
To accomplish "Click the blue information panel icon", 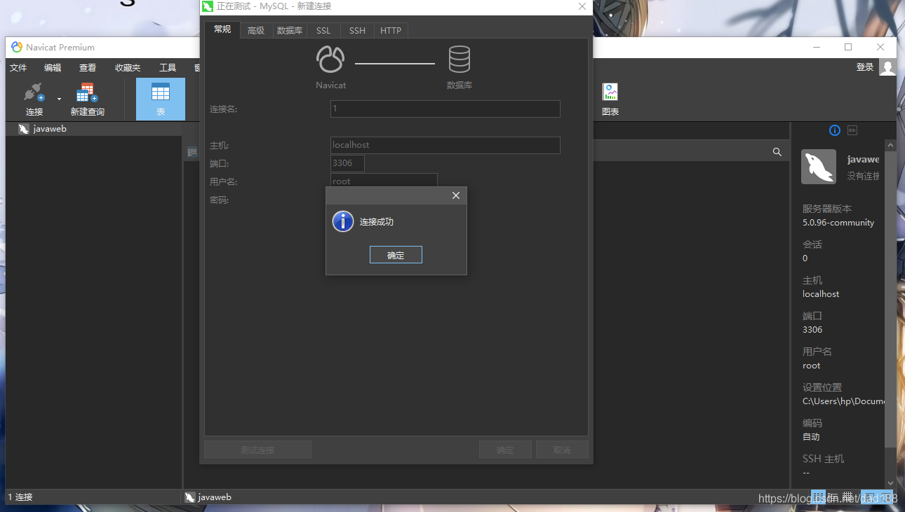I will click(x=835, y=130).
